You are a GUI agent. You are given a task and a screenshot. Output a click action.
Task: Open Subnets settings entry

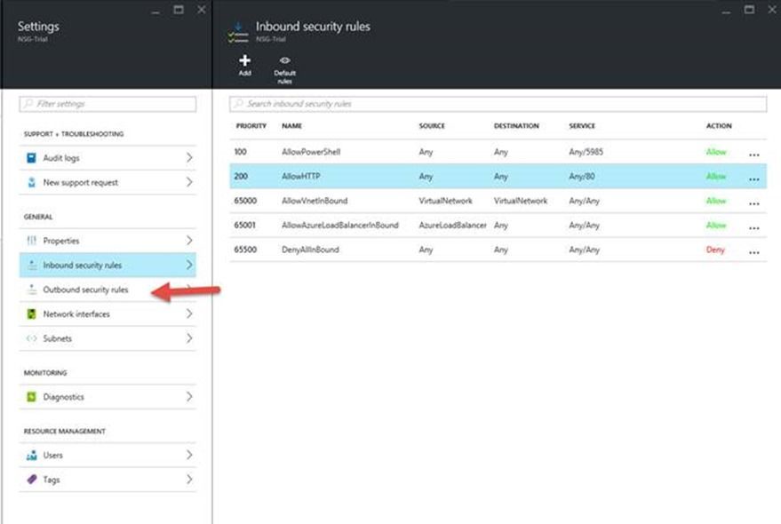[x=108, y=338]
